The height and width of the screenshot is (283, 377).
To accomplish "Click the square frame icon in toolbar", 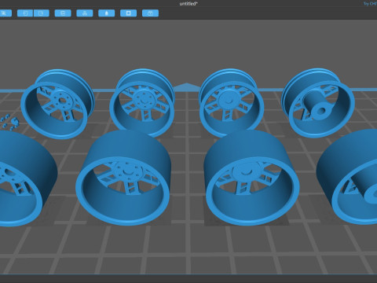I will [x=128, y=13].
